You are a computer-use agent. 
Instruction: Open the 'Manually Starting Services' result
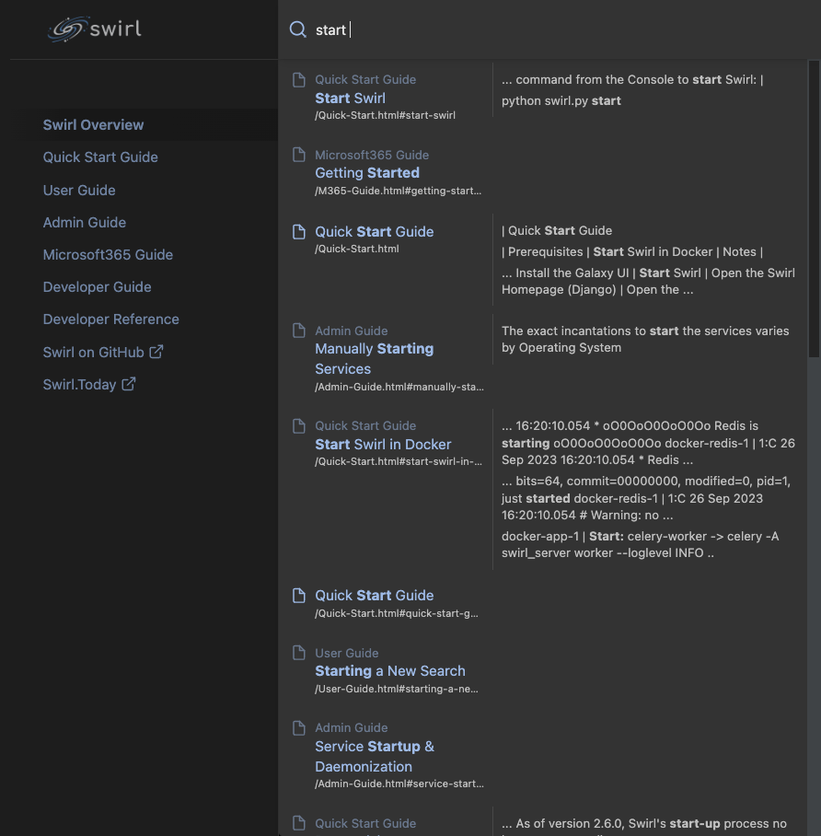(x=374, y=359)
